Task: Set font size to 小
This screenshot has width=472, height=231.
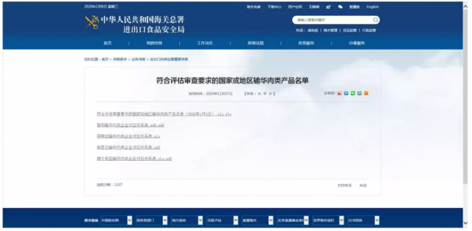Action: click(270, 94)
